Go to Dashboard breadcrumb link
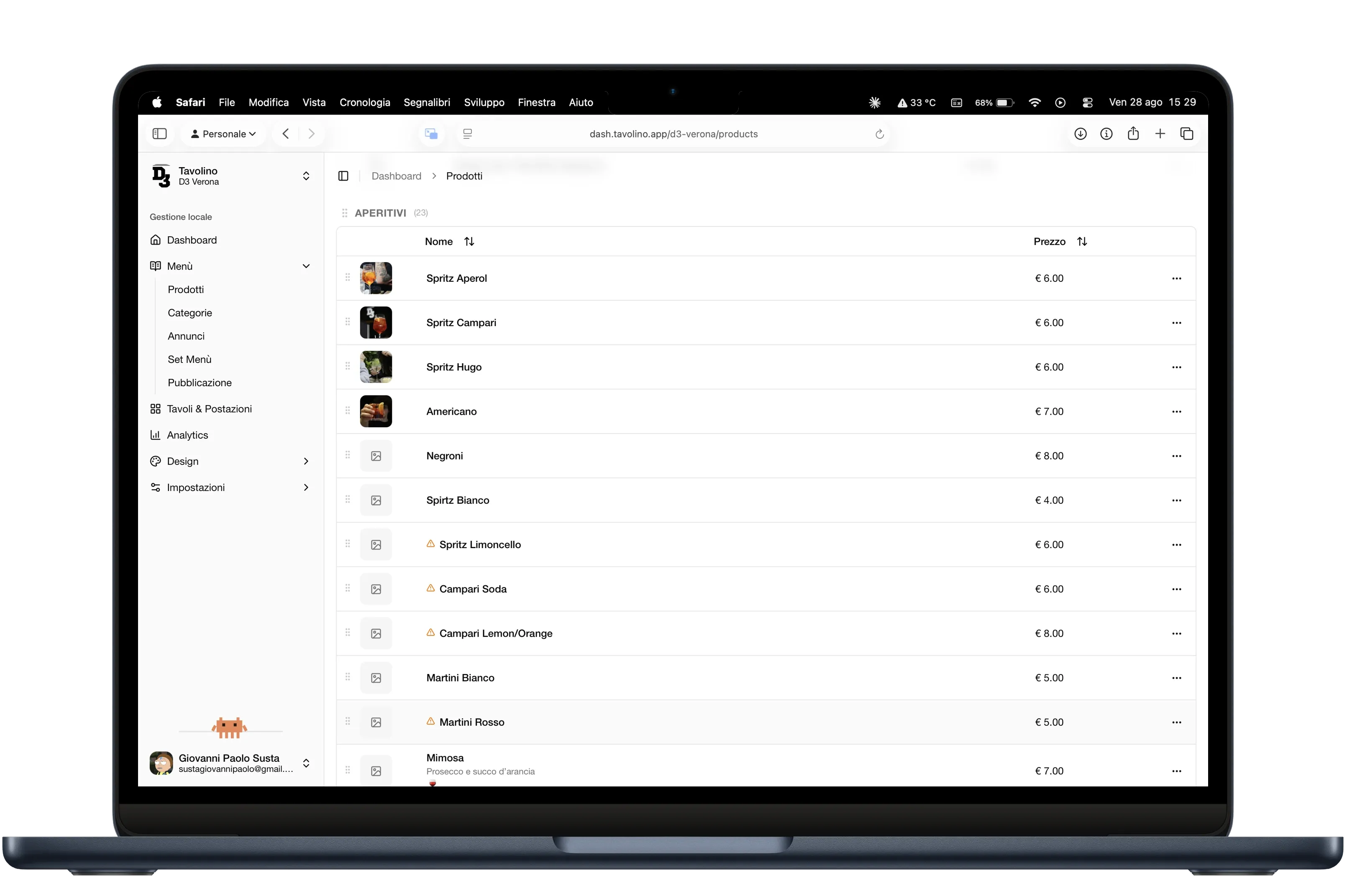1347x878 pixels. (x=396, y=176)
